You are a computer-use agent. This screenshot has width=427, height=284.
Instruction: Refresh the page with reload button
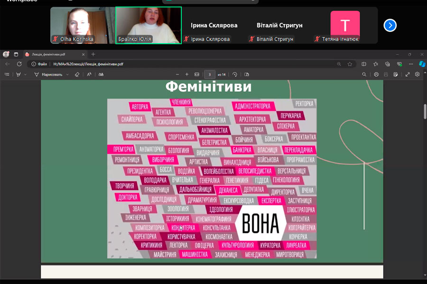19,64
